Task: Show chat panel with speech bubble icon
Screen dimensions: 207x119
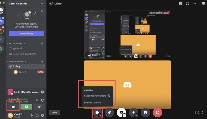Action: [x=204, y=4]
